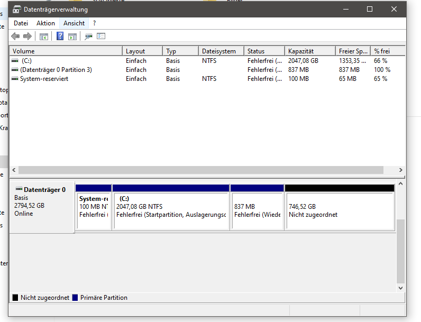Click the volume list horizontal scrollbar thumb
421x322 pixels.
(201, 170)
